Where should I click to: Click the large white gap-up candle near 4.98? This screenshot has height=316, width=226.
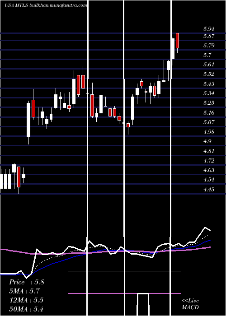[x=28, y=120]
